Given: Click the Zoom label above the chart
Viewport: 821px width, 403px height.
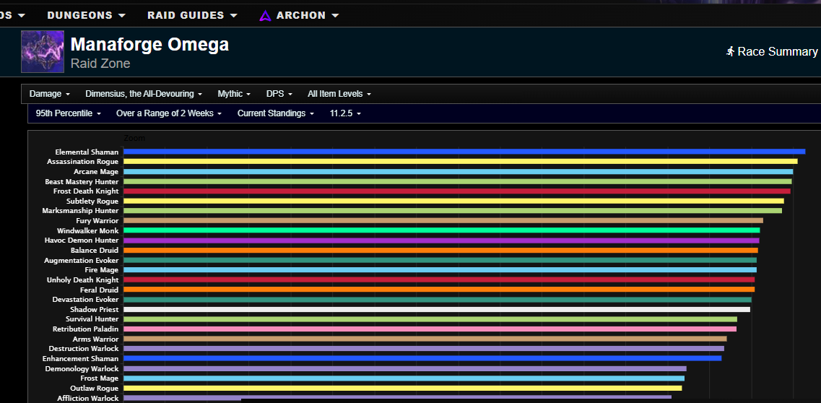Looking at the screenshot, I should pyautogui.click(x=134, y=138).
